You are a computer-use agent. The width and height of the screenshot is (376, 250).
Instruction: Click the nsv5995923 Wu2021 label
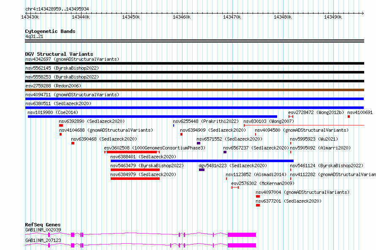coord(314,139)
